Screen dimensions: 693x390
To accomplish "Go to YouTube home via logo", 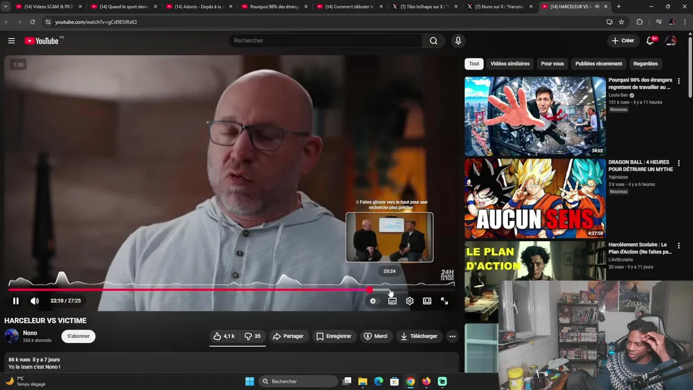I will click(x=42, y=41).
